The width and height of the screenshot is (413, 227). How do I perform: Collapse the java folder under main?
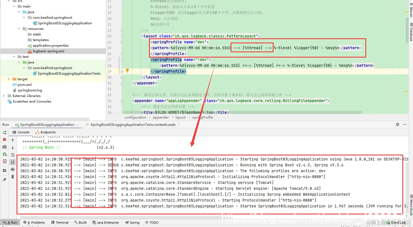[x=19, y=12]
